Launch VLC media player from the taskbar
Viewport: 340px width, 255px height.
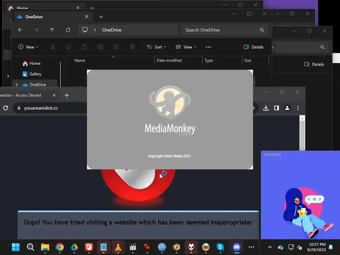(118, 247)
